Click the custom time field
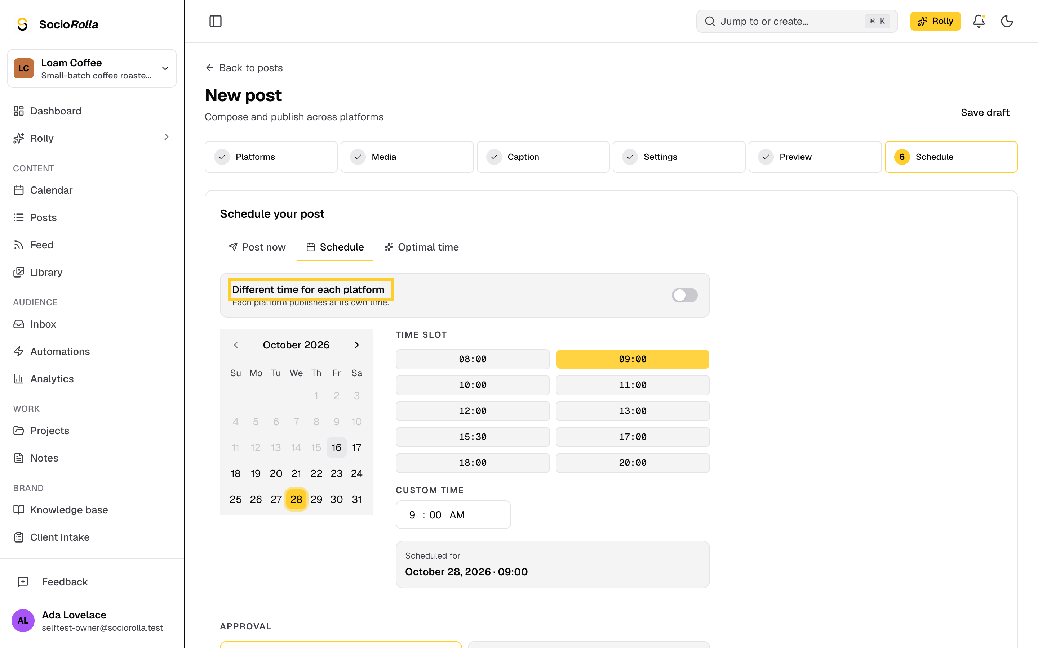1038x648 pixels. tap(453, 515)
